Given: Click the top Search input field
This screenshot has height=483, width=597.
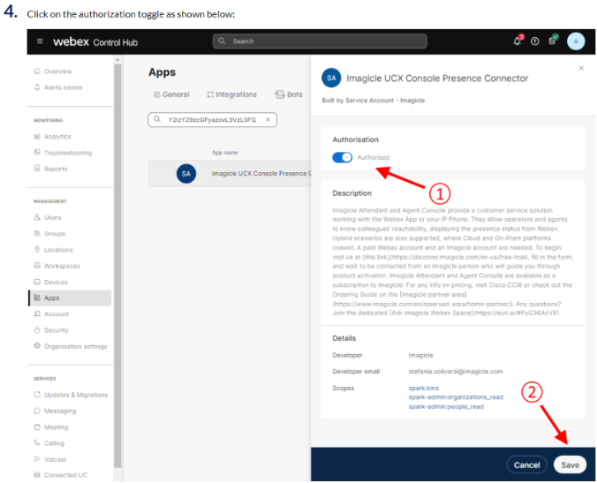Looking at the screenshot, I should pyautogui.click(x=320, y=42).
